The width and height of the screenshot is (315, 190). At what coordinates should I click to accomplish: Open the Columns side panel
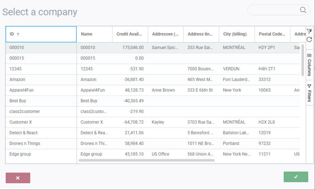pyautogui.click(x=310, y=65)
